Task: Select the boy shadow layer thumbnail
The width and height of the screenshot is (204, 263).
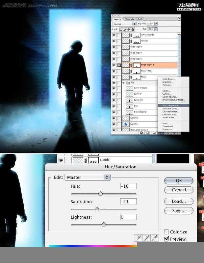Action: 129,112
